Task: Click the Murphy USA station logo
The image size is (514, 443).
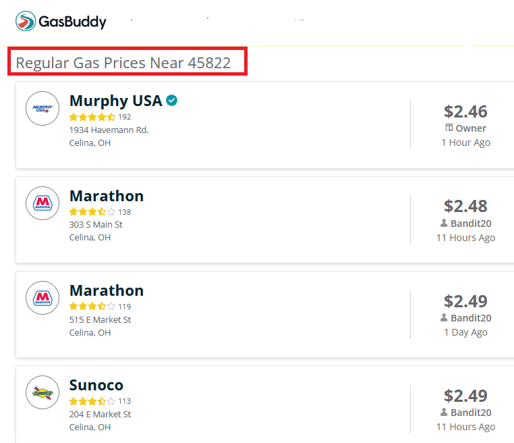Action: point(43,108)
